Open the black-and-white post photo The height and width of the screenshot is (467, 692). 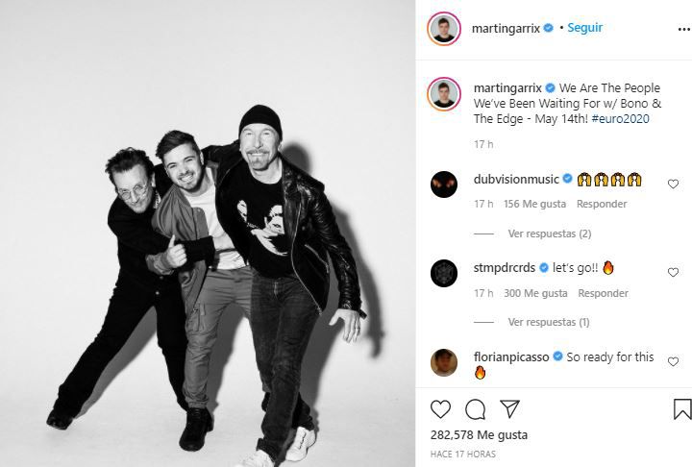pyautogui.click(x=208, y=233)
